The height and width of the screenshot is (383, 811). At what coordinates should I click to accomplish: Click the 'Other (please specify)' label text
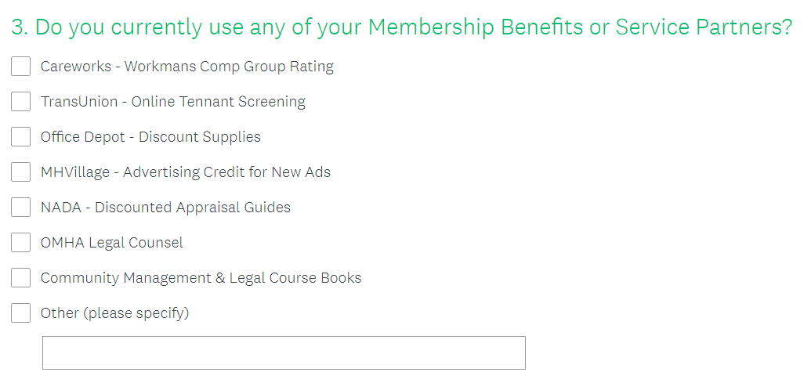[x=115, y=313]
